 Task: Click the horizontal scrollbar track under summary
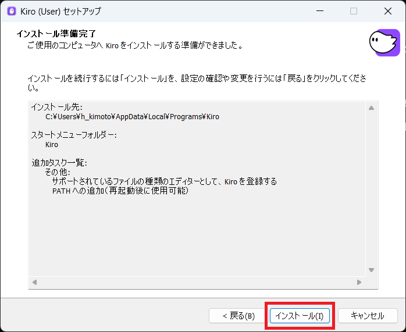coord(197,282)
